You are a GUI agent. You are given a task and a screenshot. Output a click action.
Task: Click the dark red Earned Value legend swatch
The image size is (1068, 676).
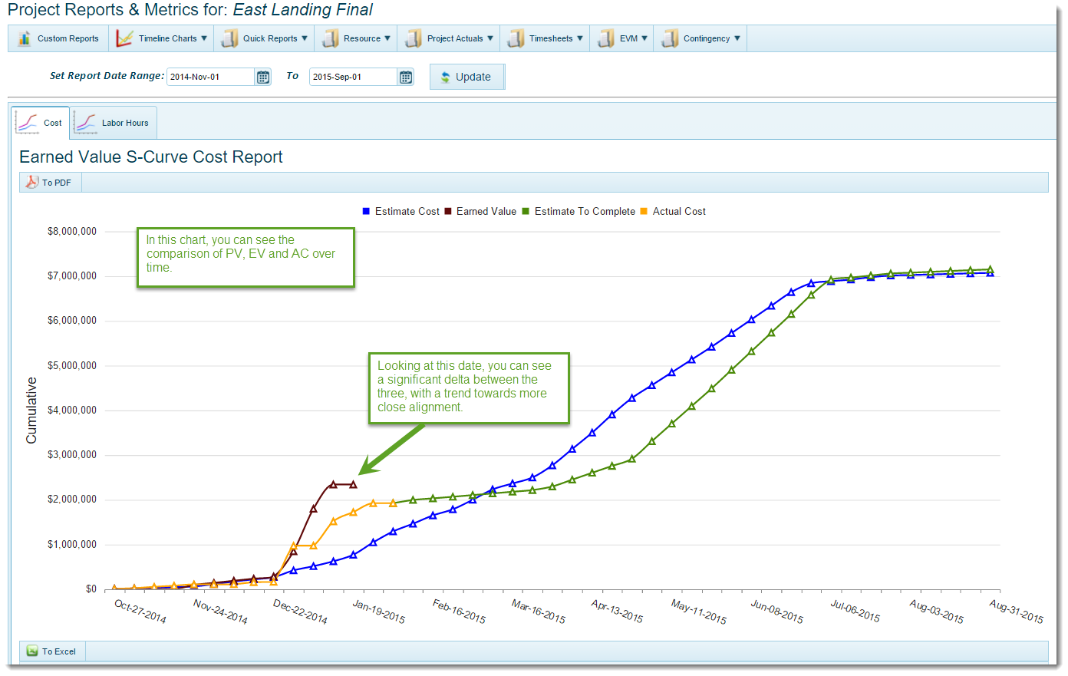pos(448,211)
